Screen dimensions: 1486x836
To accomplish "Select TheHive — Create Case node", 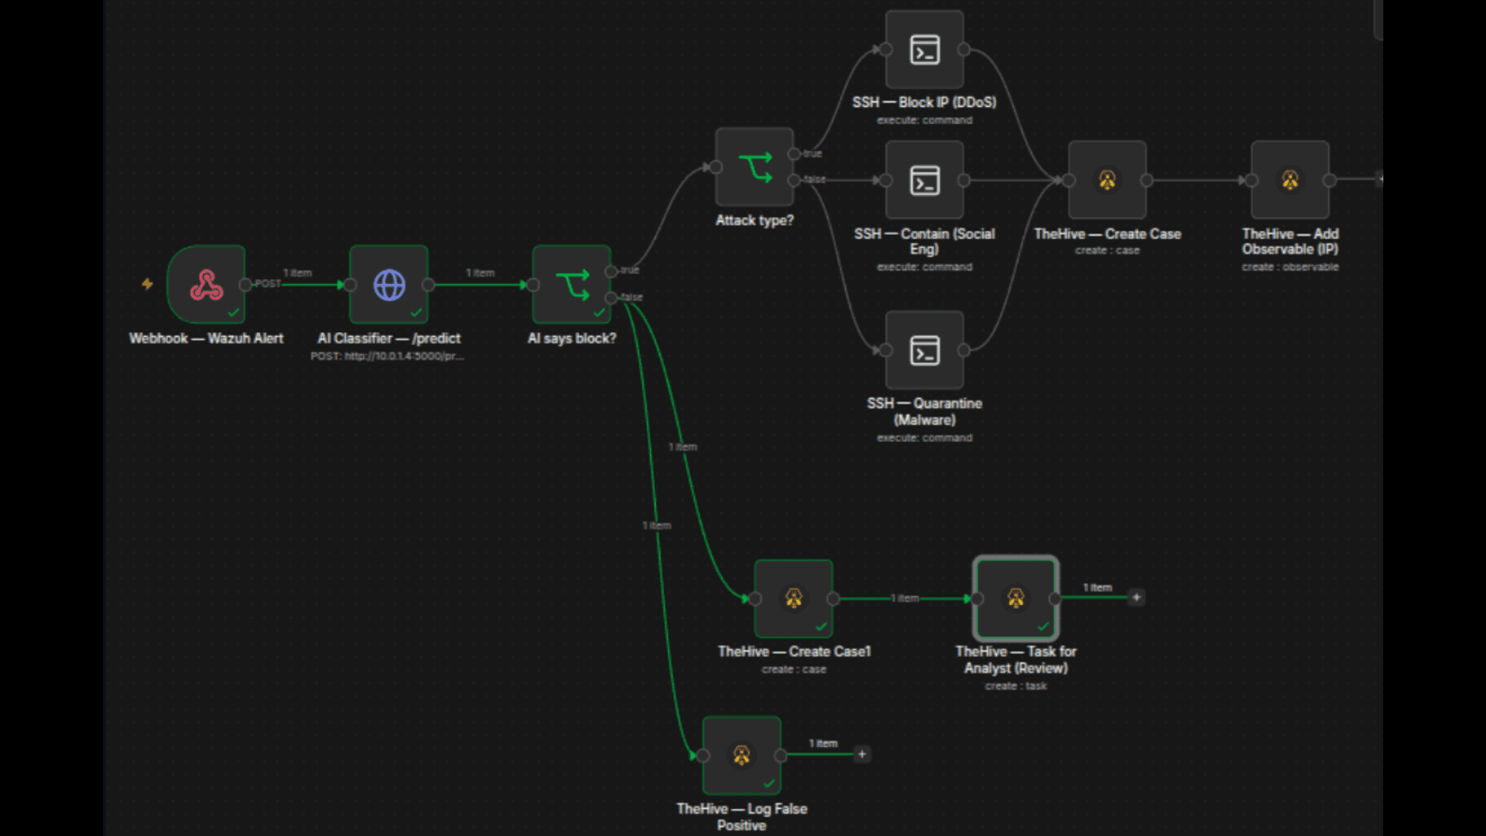I will 1108,180.
